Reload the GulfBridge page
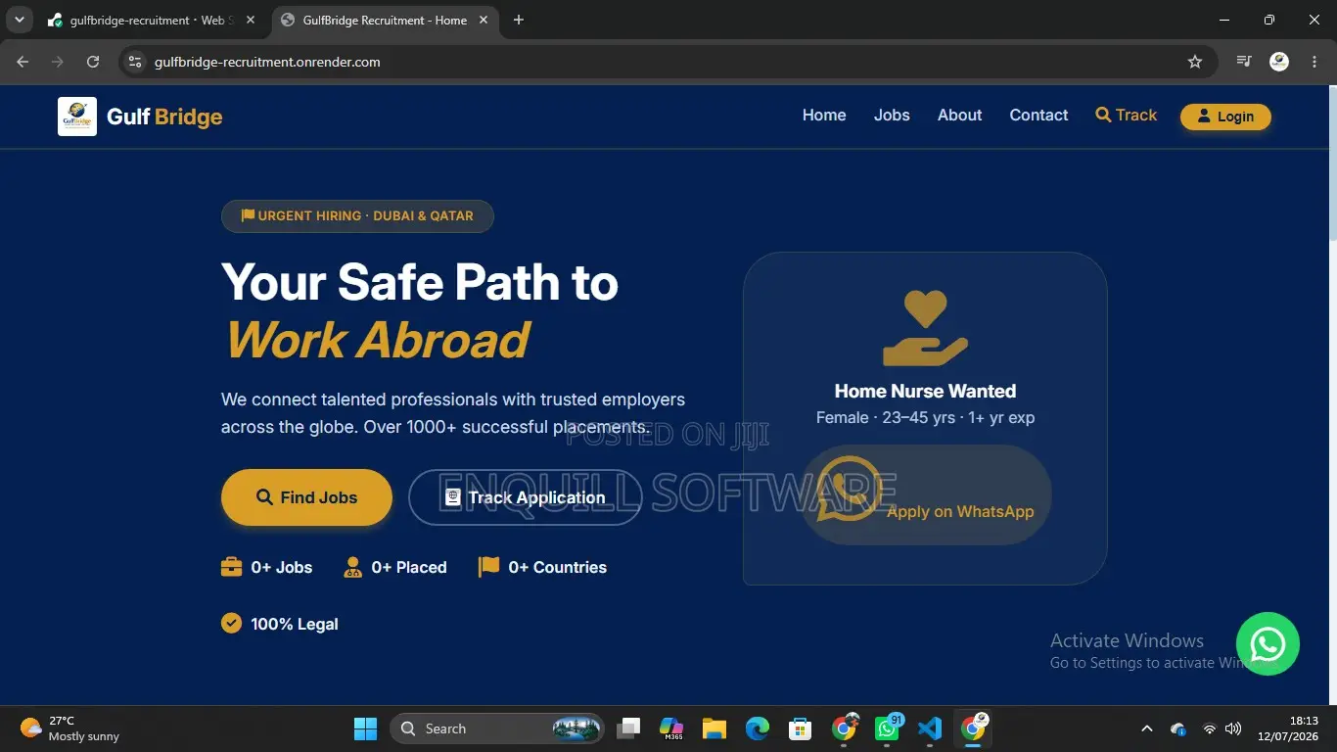Image resolution: width=1337 pixels, height=752 pixels. tap(93, 62)
